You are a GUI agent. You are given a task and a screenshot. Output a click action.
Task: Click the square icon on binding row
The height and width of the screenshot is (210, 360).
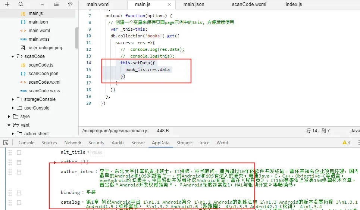tap(19, 193)
